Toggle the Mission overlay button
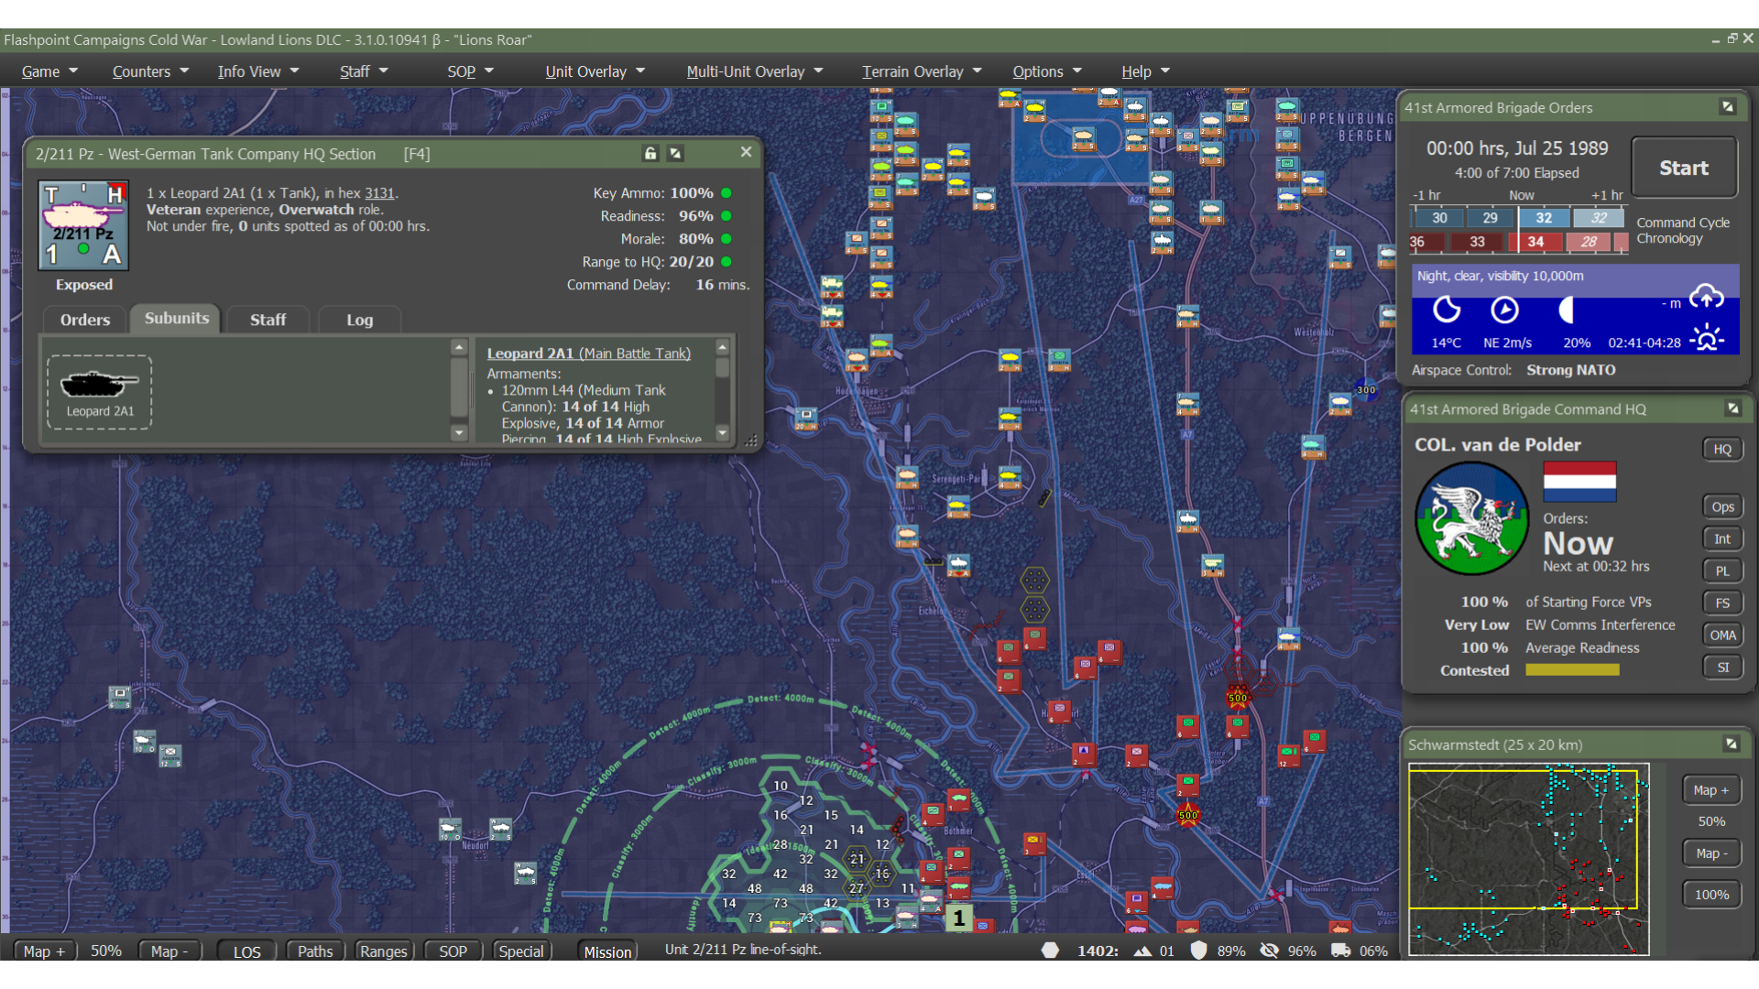The width and height of the screenshot is (1759, 989). 607,951
